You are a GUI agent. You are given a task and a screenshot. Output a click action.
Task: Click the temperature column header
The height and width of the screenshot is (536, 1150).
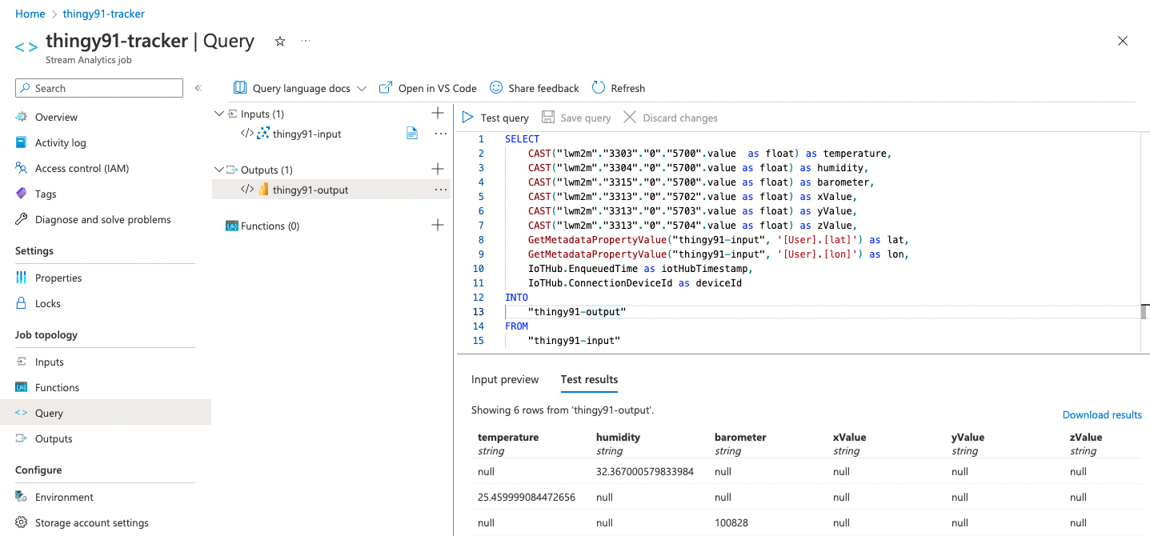tap(508, 438)
